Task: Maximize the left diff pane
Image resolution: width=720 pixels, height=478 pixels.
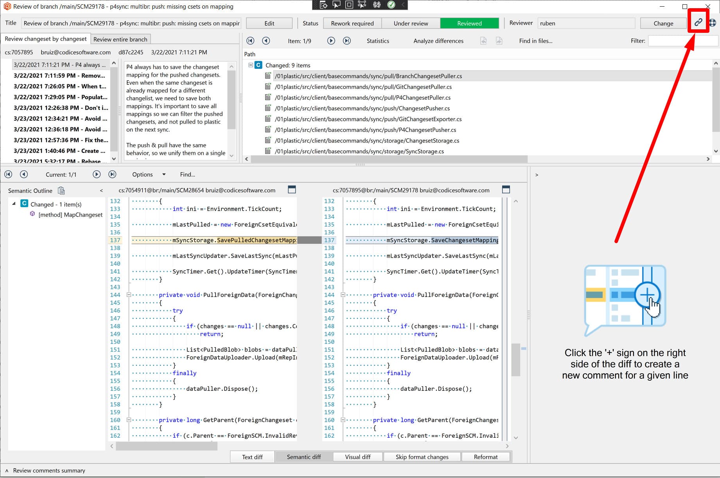Action: click(x=292, y=190)
